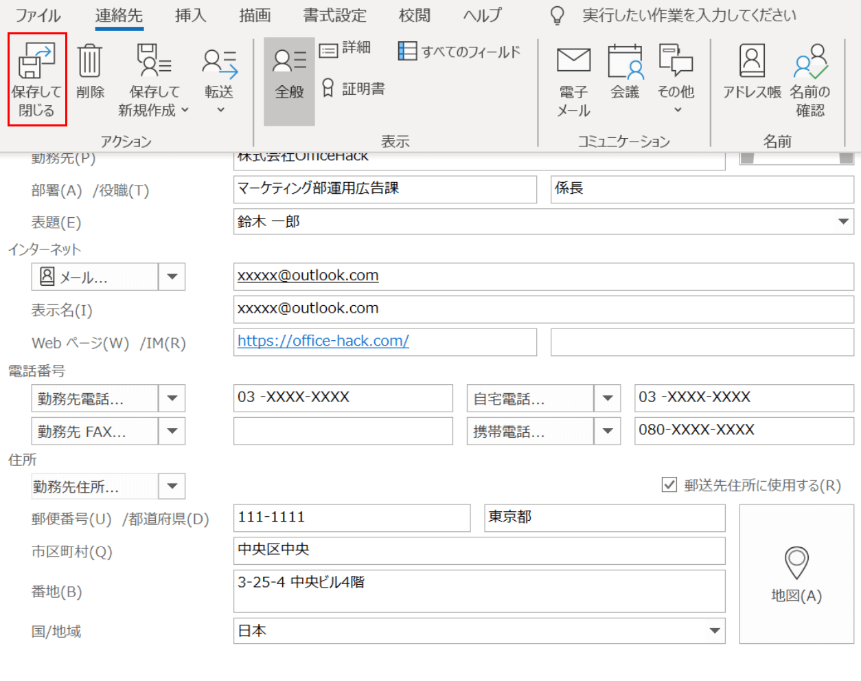Open the File (ファイル) tab

38,15
